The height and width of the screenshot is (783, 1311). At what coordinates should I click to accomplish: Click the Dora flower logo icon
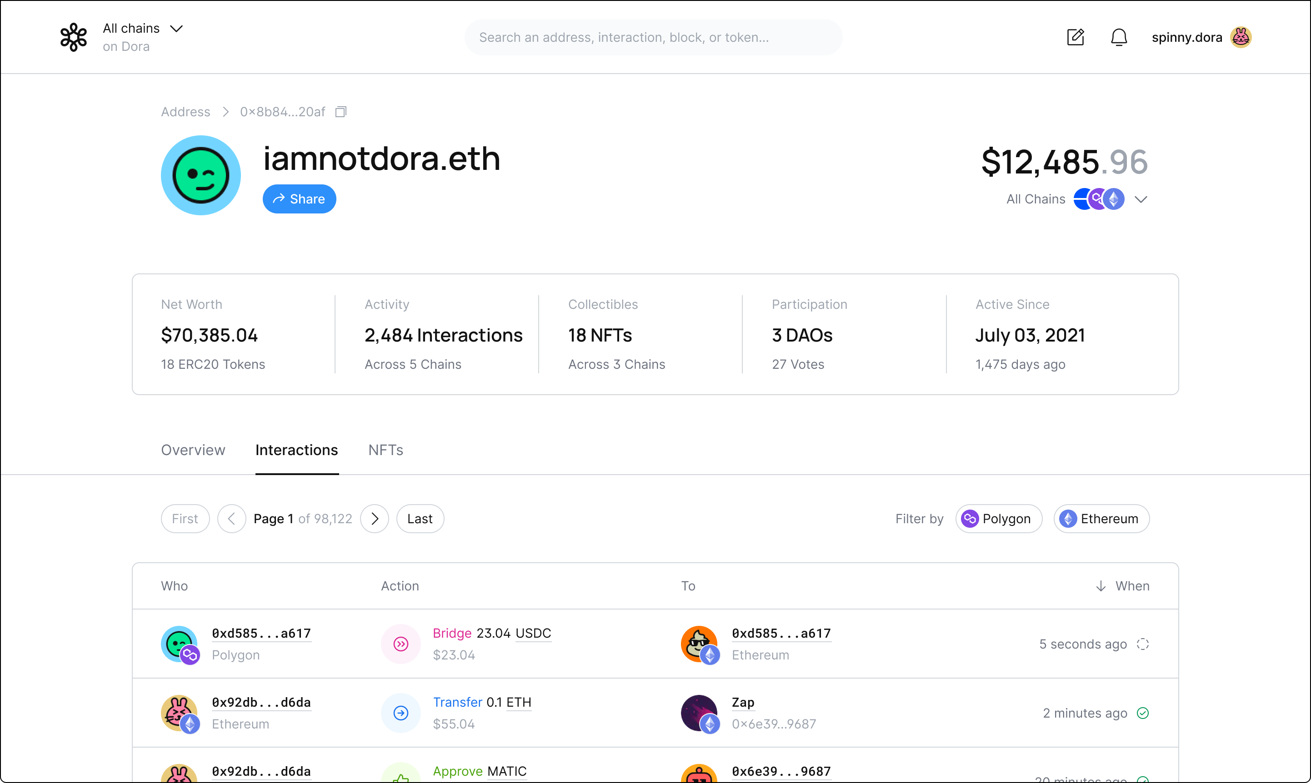(73, 37)
